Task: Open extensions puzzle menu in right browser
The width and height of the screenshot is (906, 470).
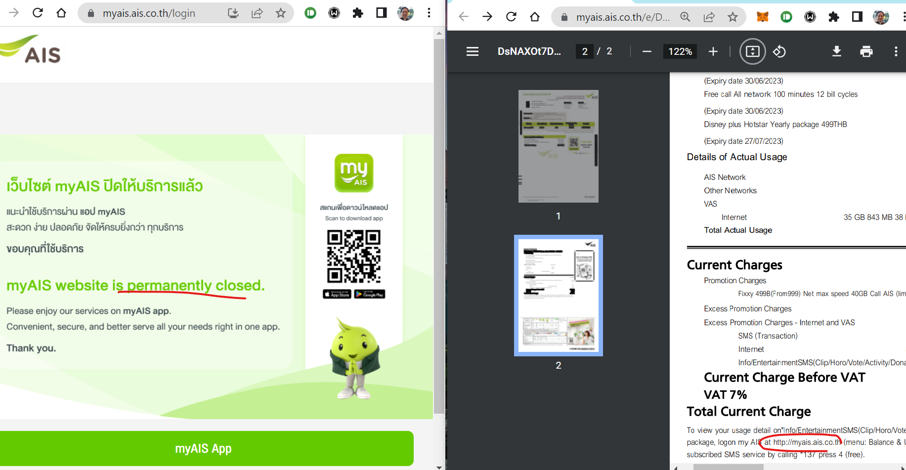Action: click(x=833, y=17)
